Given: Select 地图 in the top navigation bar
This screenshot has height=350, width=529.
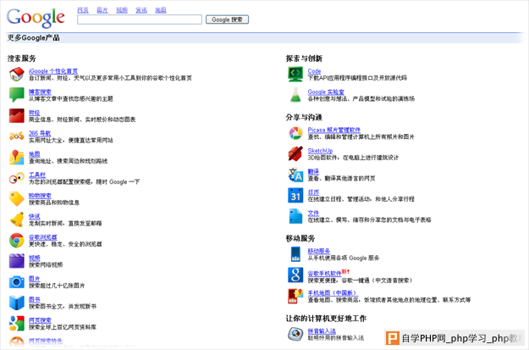Looking at the screenshot, I should [x=161, y=10].
